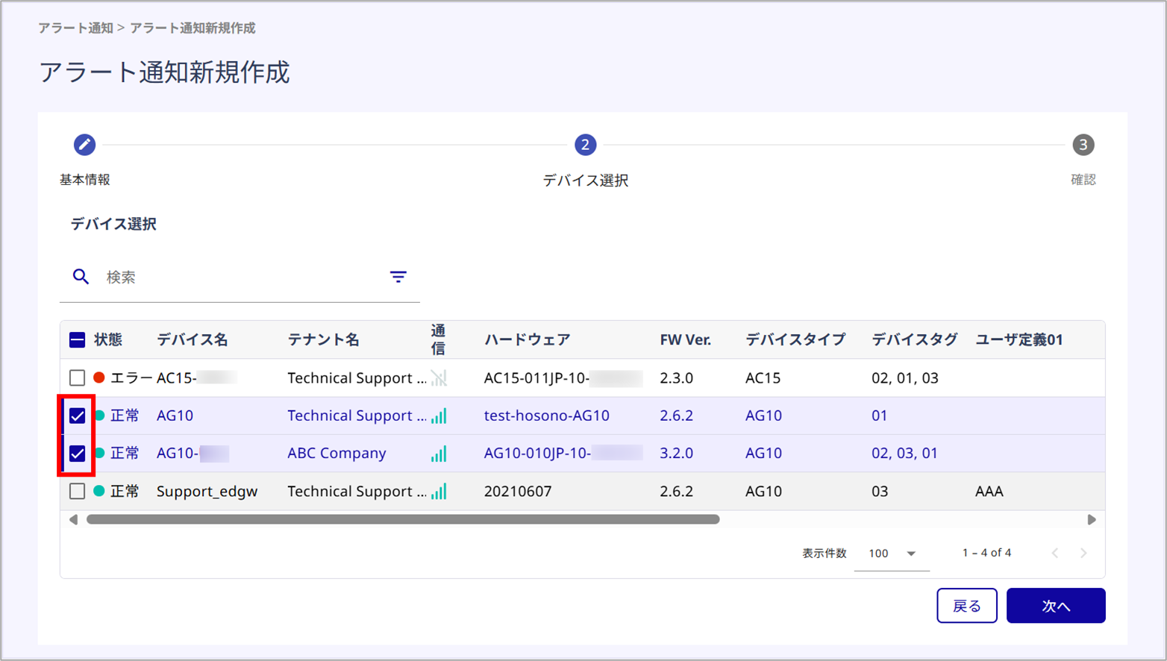Image resolution: width=1167 pixels, height=661 pixels.
Task: Click the search magnifier icon
Action: click(x=81, y=277)
